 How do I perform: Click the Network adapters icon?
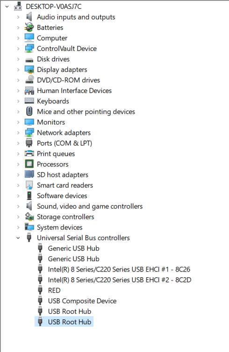(x=29, y=133)
